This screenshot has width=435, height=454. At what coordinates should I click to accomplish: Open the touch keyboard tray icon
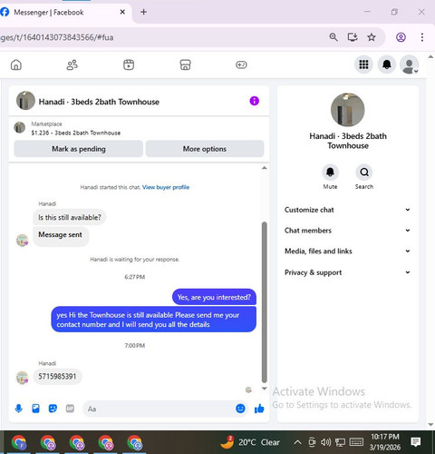tap(356, 442)
